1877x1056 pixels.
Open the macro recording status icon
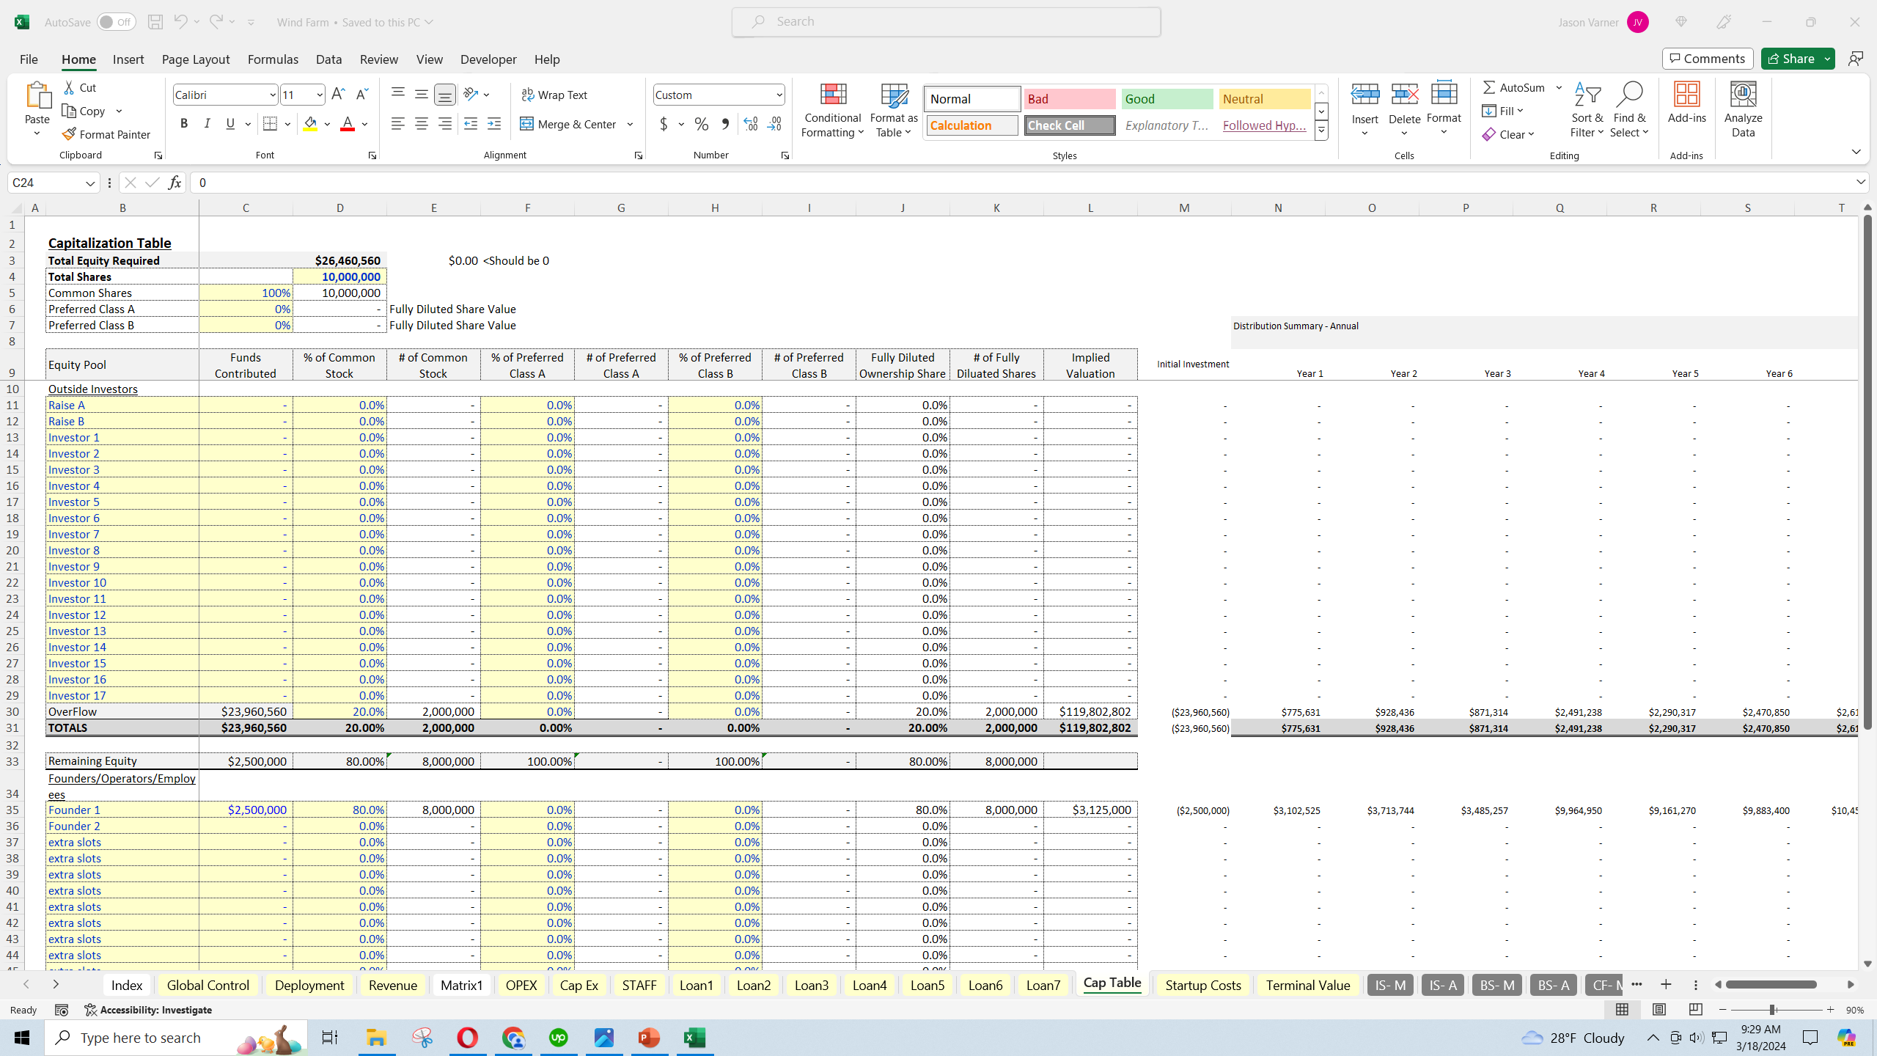pyautogui.click(x=62, y=1010)
